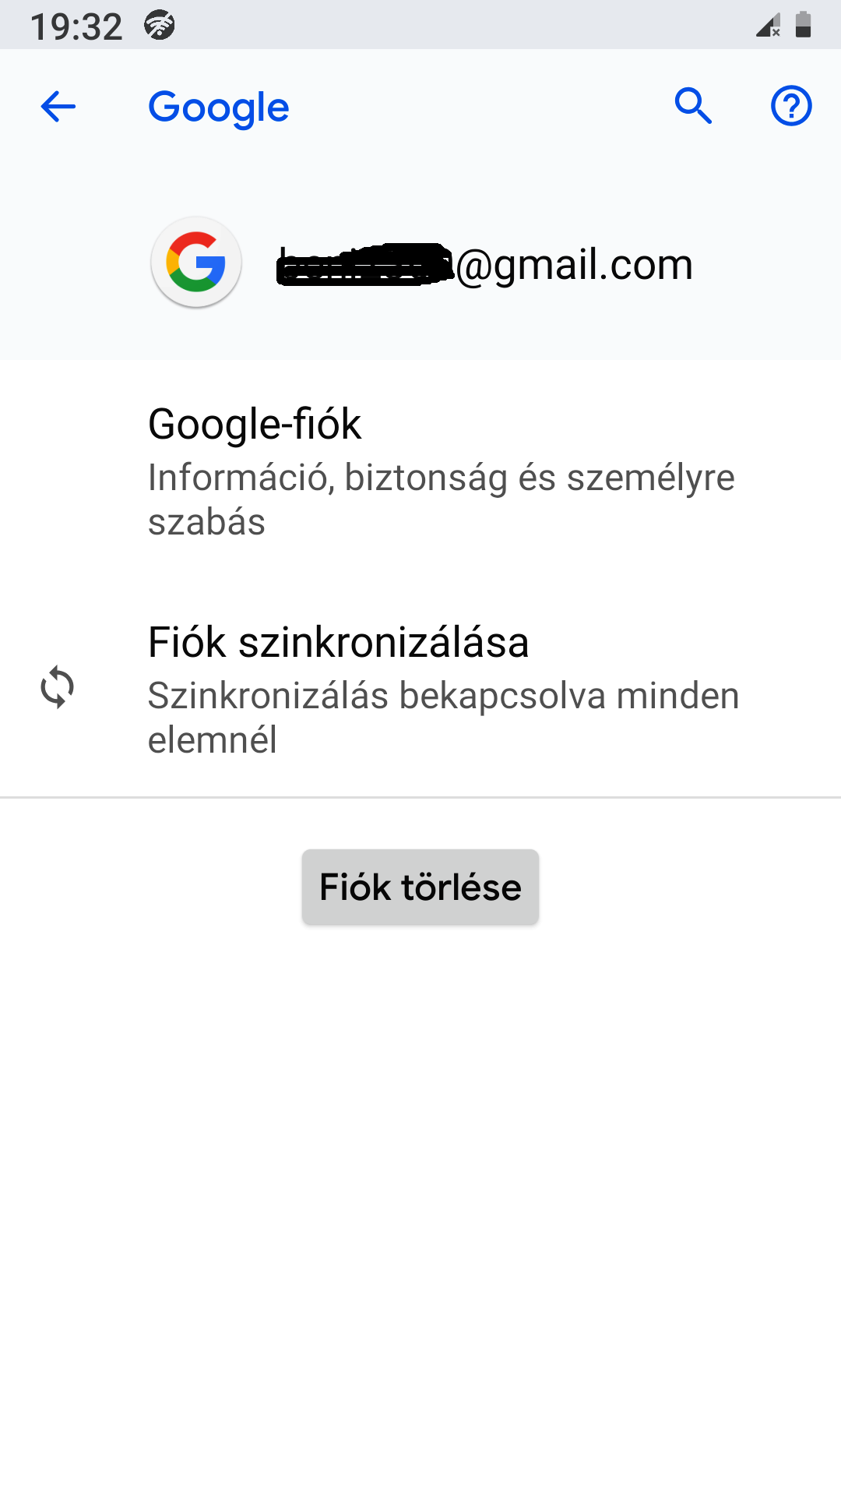This screenshot has width=841, height=1496.
Task: Tap the Wi-Fi status bar icon
Action: pos(160,26)
